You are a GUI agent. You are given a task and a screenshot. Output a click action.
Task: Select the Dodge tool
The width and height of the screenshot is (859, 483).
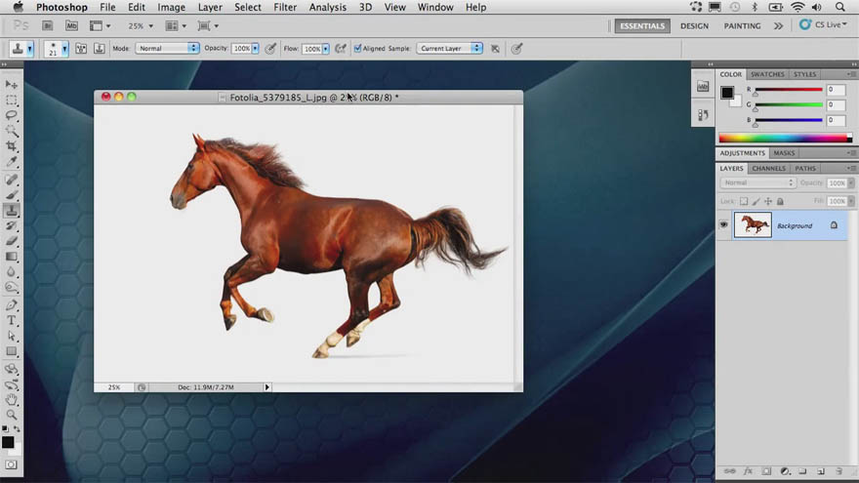click(12, 287)
